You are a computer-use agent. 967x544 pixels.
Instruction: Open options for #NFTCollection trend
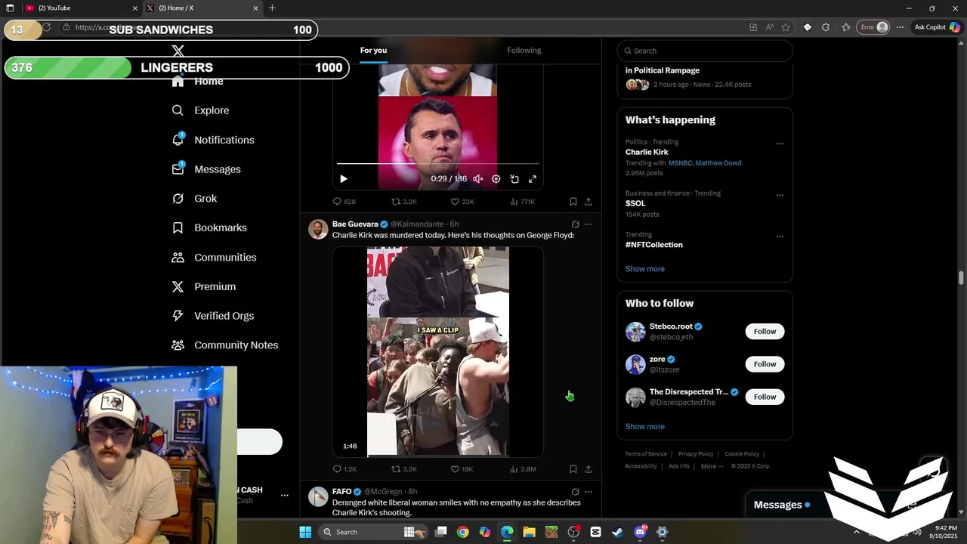coord(780,236)
